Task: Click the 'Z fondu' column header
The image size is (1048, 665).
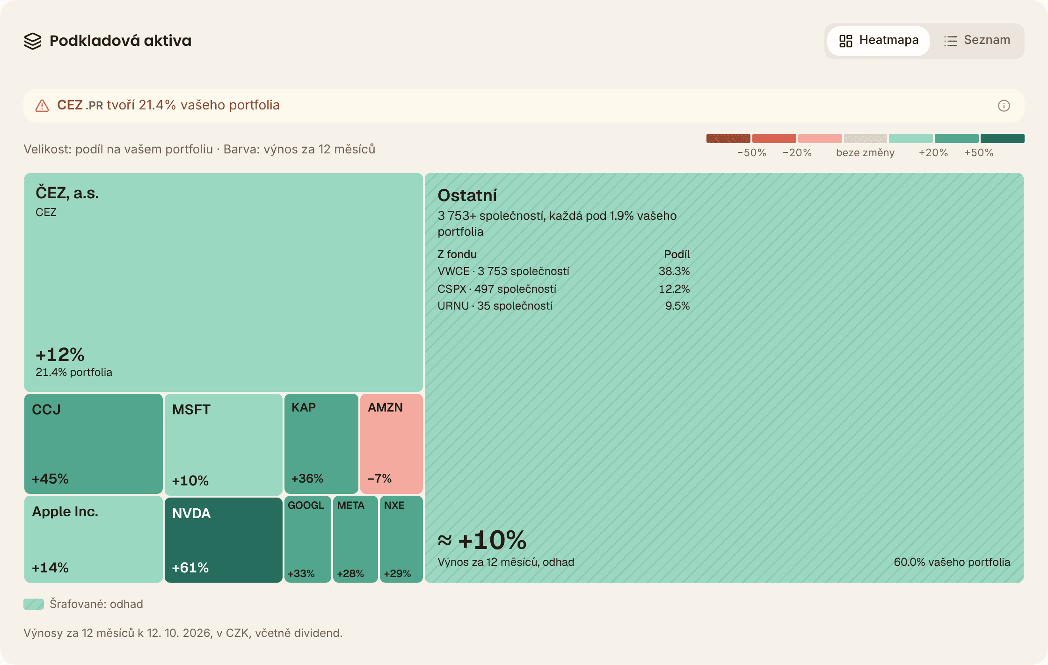Action: coord(457,254)
